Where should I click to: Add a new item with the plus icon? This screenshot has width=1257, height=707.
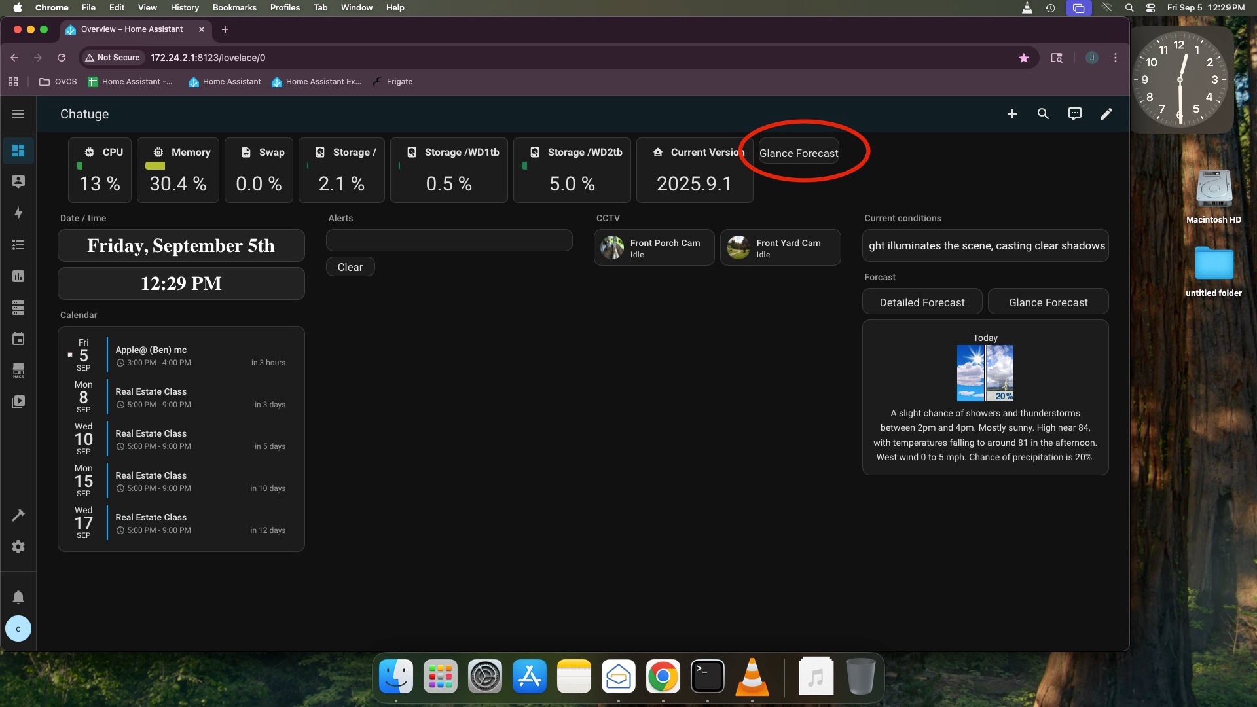(1011, 114)
